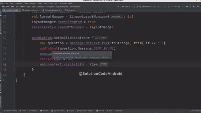Click the fold end marker on line 45
Image resolution: width=201 pixels, height=113 pixels.
tap(14, 80)
